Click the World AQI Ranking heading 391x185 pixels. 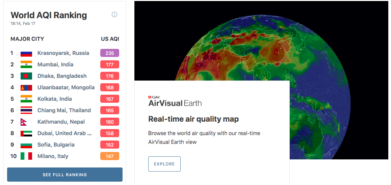point(49,15)
